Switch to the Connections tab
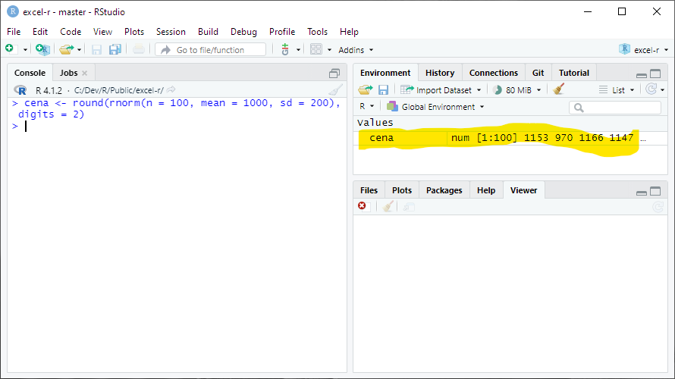 pyautogui.click(x=493, y=73)
